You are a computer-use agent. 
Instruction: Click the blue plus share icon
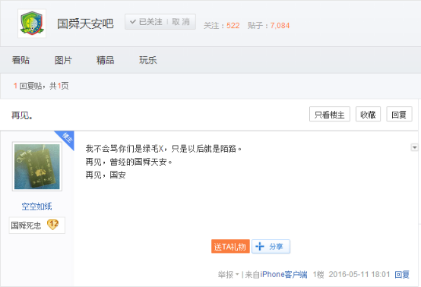point(260,246)
